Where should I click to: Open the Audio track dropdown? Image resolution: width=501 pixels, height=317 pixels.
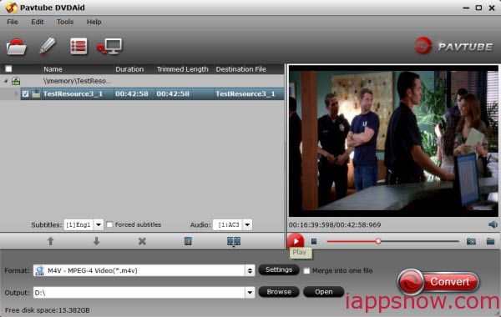247,224
